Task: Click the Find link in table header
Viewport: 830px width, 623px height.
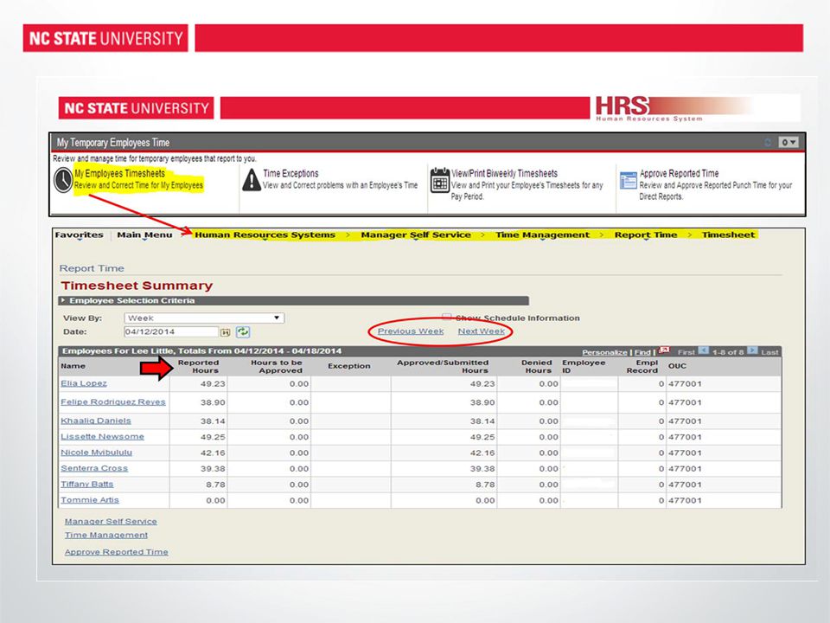Action: 642,352
